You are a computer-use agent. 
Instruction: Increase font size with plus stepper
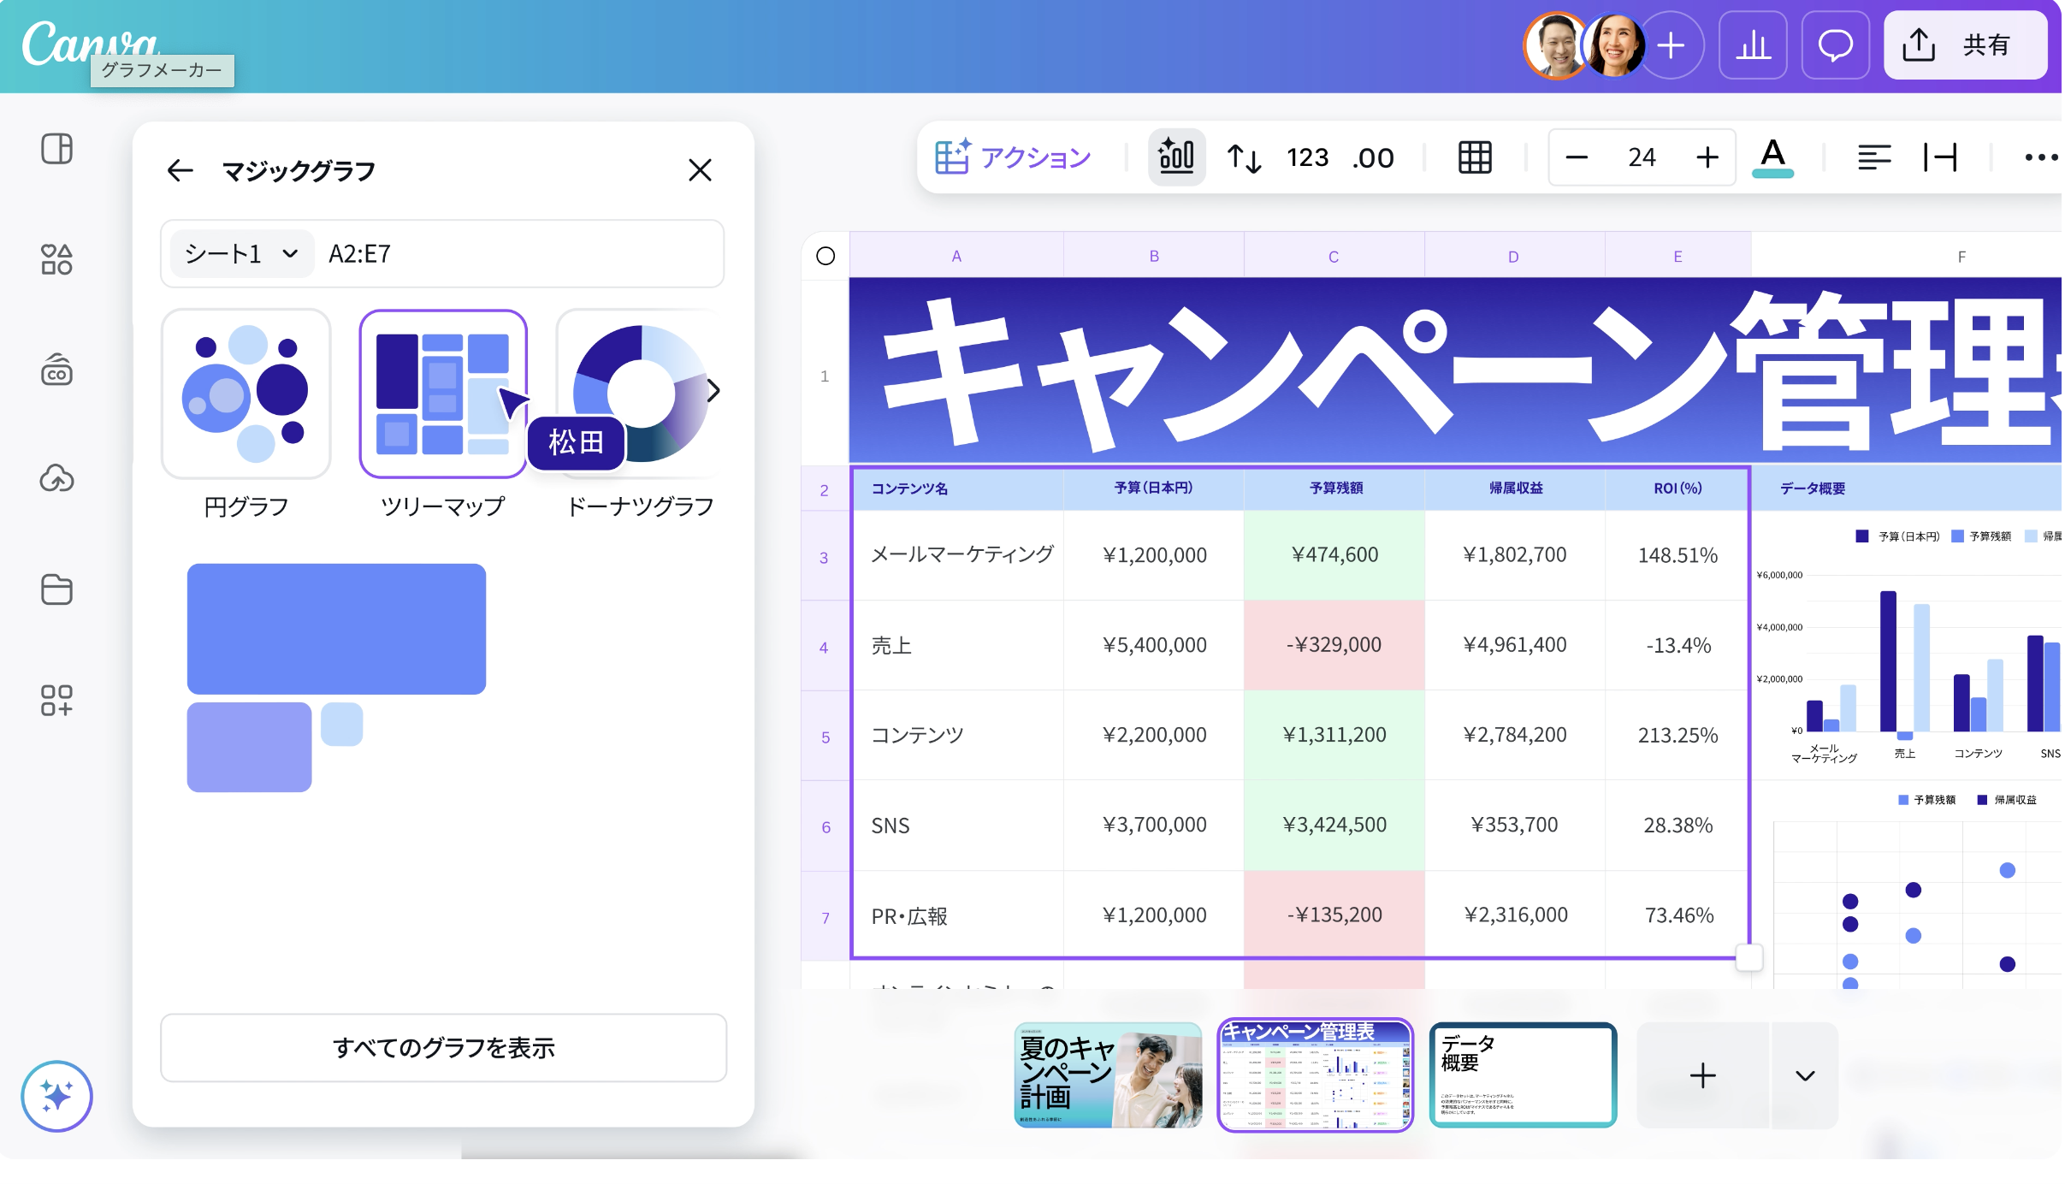point(1707,157)
